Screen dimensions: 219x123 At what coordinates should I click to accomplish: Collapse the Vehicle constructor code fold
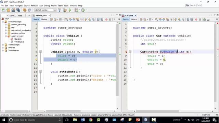(x=40, y=52)
